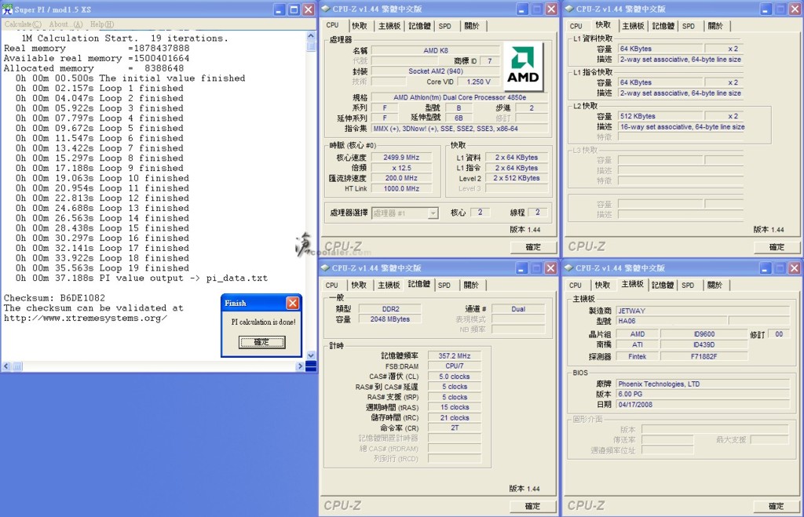Viewport: 804px width, 517px height.
Task: Maximize the Super PI window
Action: pos(294,9)
